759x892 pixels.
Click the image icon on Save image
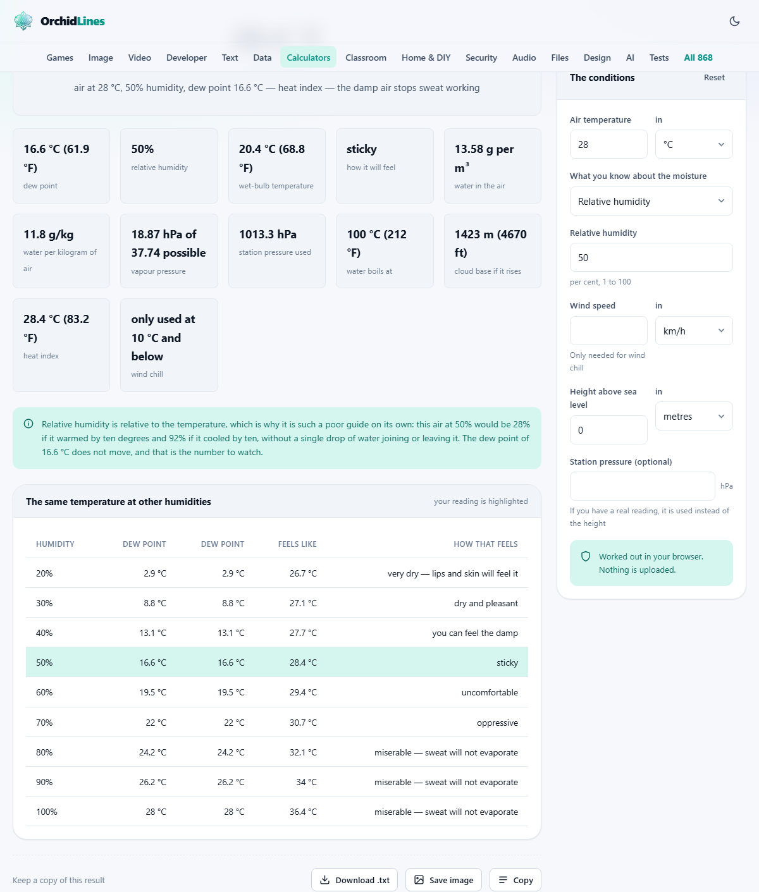(419, 880)
